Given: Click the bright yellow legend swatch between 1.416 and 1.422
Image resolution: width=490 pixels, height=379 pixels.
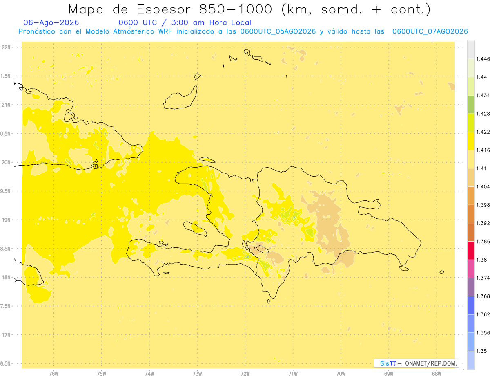Looking at the screenshot, I should point(471,141).
